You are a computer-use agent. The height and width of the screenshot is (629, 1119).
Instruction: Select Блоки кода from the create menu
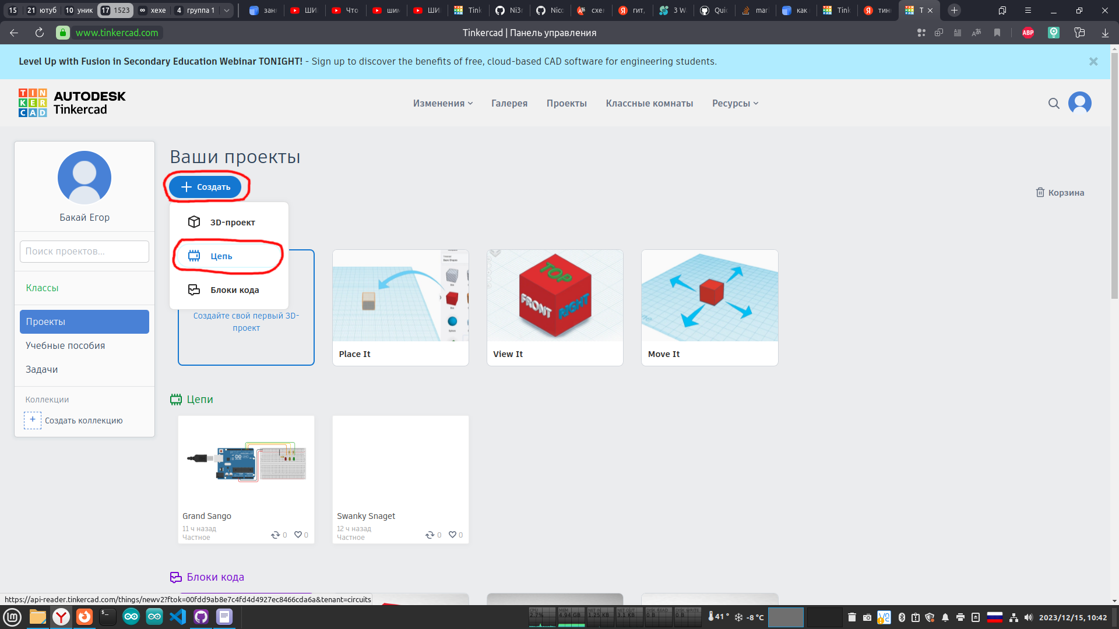tap(229, 290)
